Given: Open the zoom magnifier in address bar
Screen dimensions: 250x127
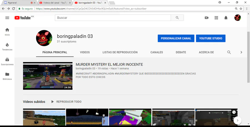Looking at the screenshot, I should coord(236,9).
